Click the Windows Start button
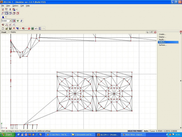Viewport: 182px width, 137px height. click(x=6, y=135)
